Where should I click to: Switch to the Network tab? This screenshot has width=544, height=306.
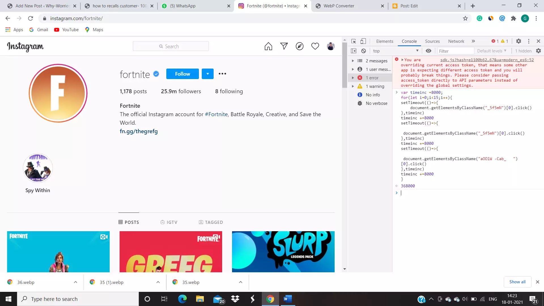tap(456, 41)
